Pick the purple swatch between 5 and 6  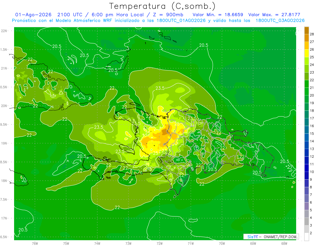click(x=307, y=206)
